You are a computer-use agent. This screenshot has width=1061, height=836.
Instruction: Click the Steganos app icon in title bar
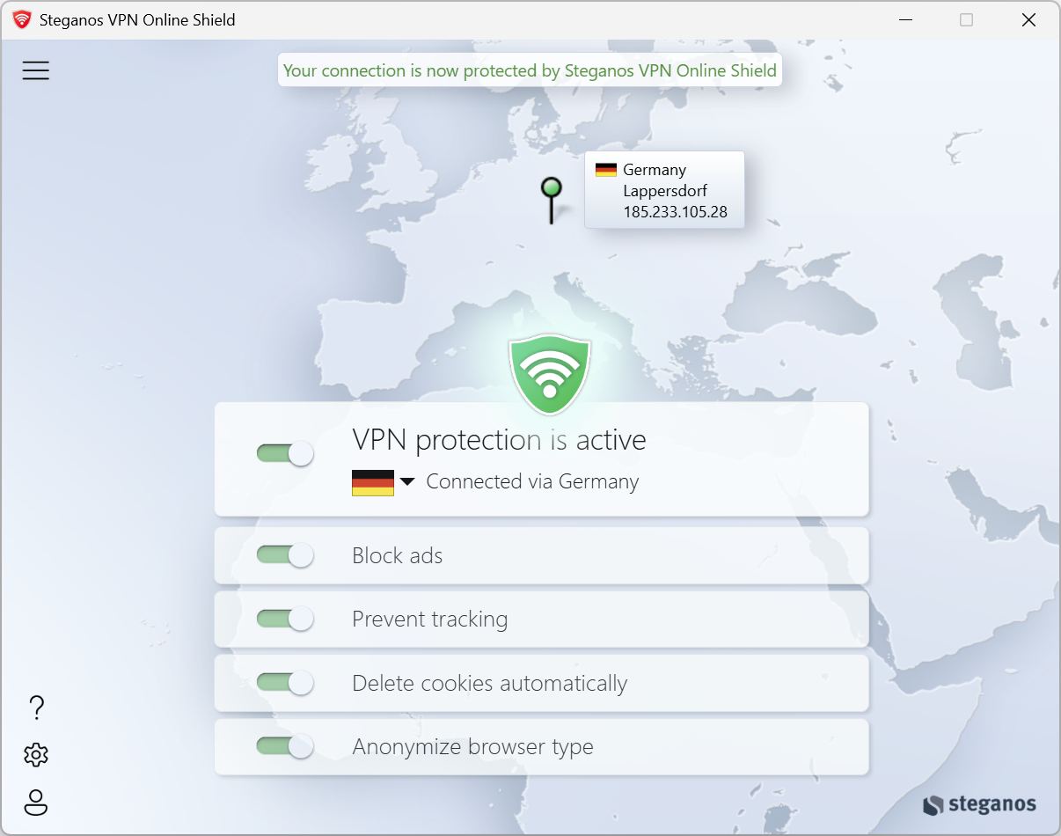pyautogui.click(x=22, y=19)
